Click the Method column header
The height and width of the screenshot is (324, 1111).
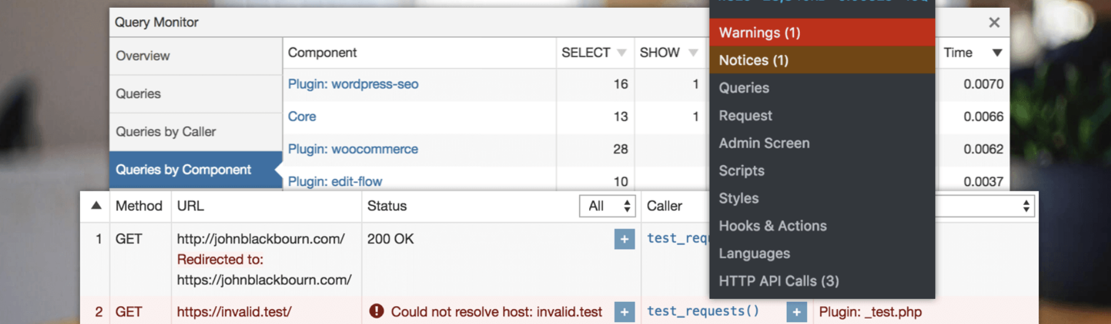point(139,206)
